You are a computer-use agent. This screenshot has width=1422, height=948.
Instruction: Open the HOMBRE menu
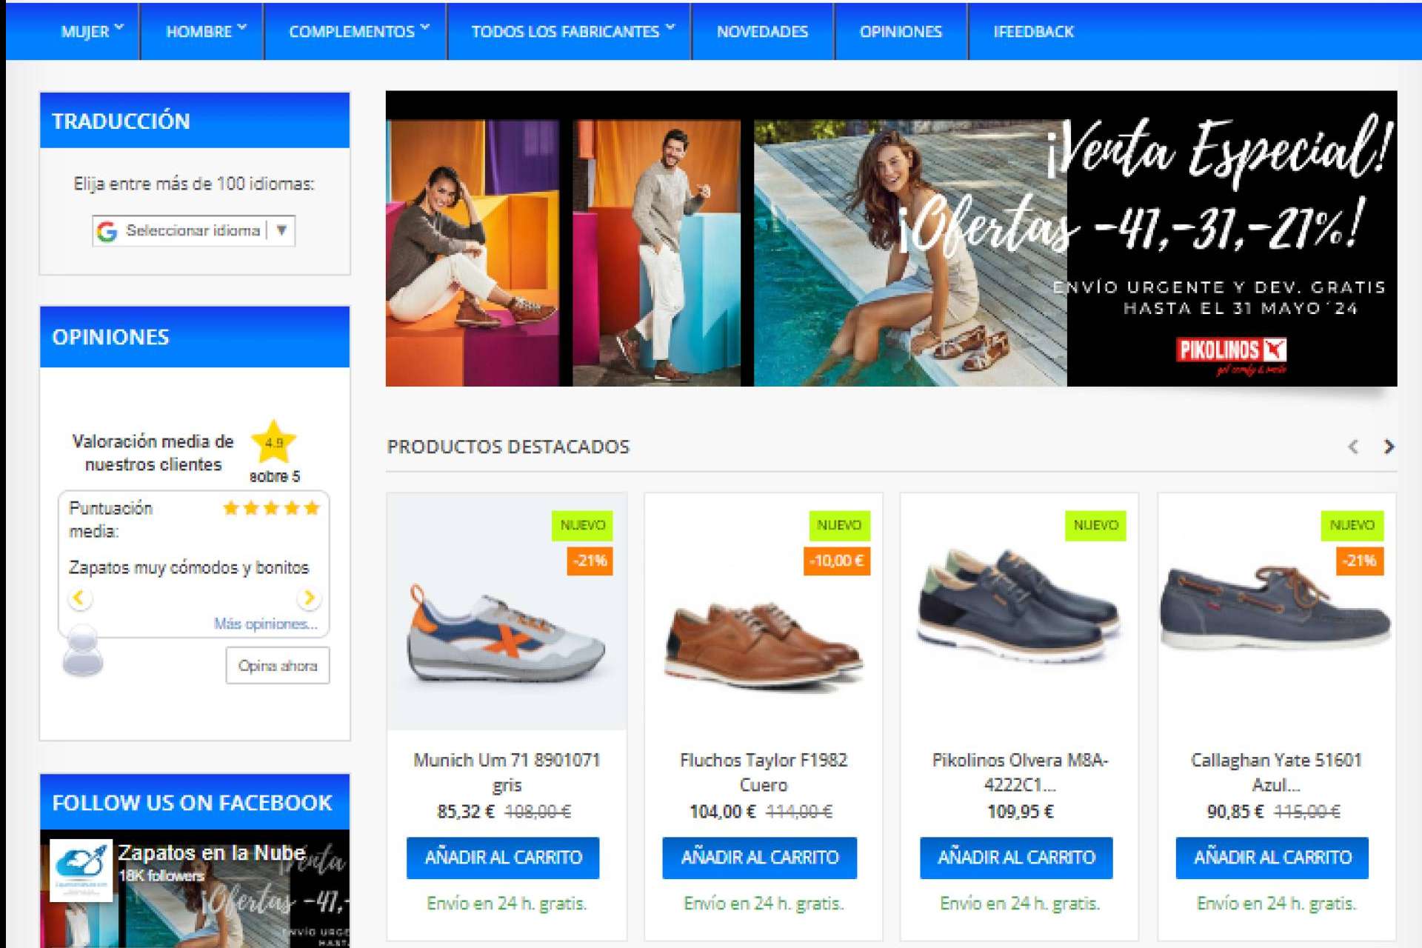click(x=206, y=31)
